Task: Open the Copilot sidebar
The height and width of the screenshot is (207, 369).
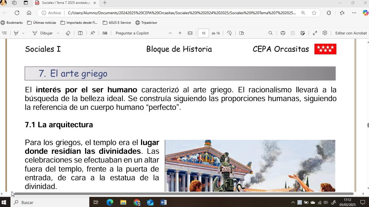Action: (365, 13)
